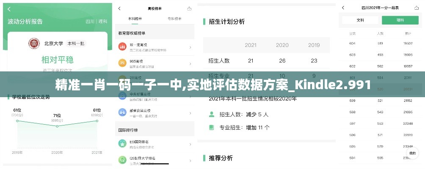Tap score 603 row
The image size is (425, 169).
pyautogui.click(x=380, y=55)
